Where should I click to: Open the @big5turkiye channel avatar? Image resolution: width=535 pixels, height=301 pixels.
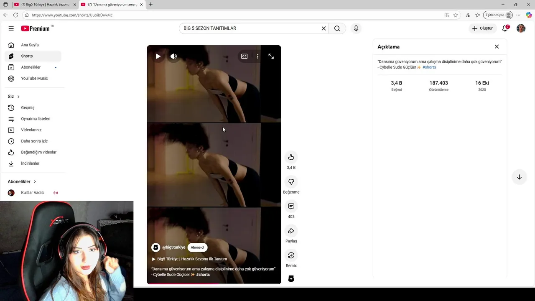(x=156, y=247)
